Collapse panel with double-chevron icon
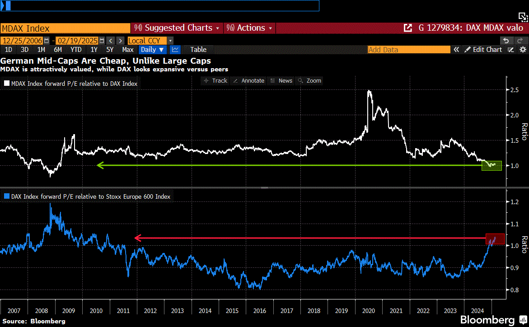This screenshot has width=529, height=327. (x=456, y=50)
